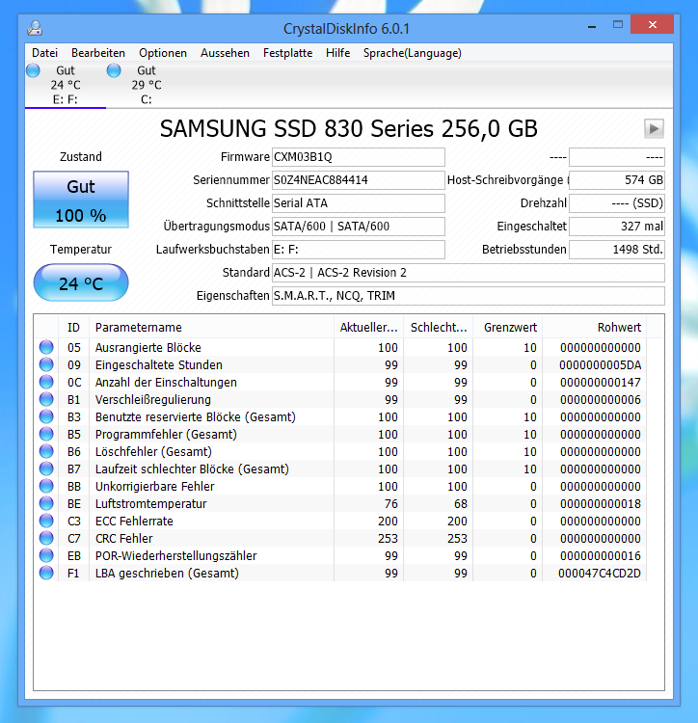
Task: Open the Festplatte menu
Action: pyautogui.click(x=287, y=53)
